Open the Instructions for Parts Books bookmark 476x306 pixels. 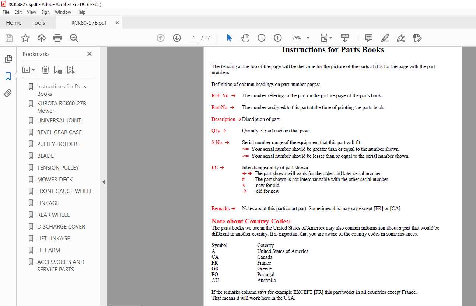pyautogui.click(x=62, y=90)
